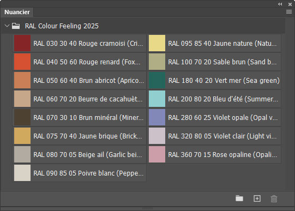Click the label 'RAL 060 70 20 Beurre de cacahuèt...'
The image size is (295, 211).
[x=88, y=99]
